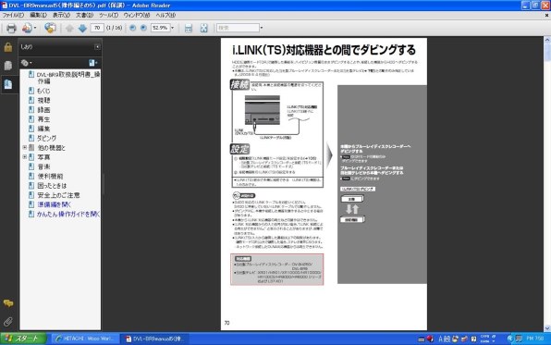
Task: Click the zoom out minus button
Action: click(x=132, y=28)
